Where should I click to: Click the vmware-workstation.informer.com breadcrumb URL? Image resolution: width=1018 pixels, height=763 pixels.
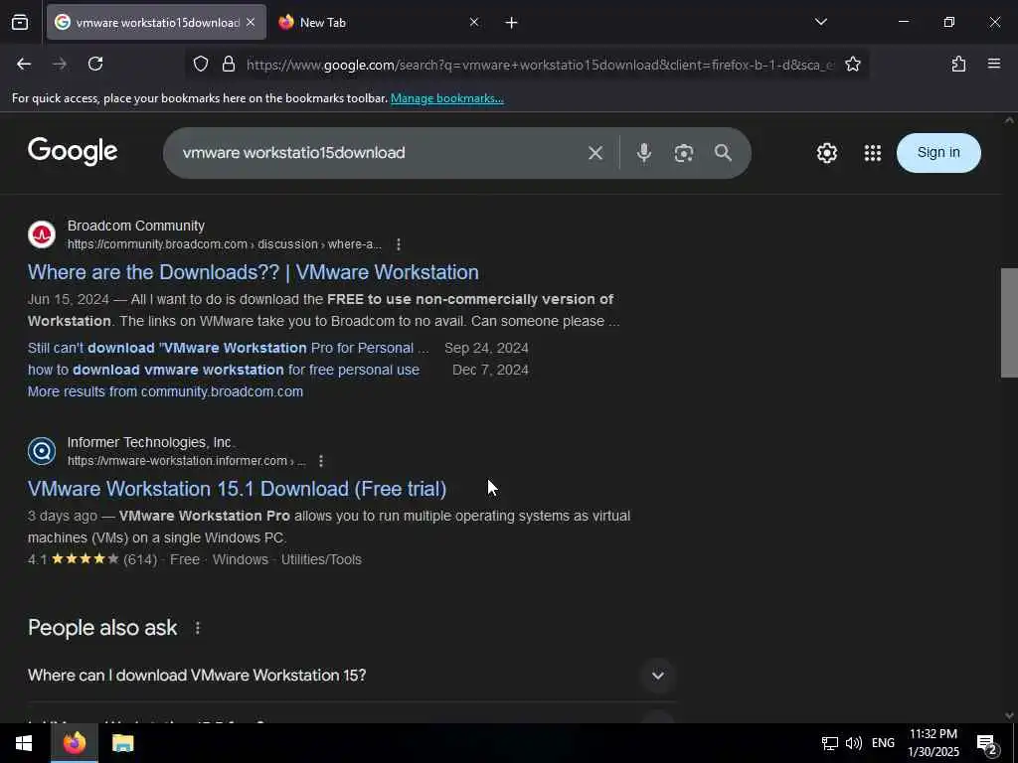point(186,461)
